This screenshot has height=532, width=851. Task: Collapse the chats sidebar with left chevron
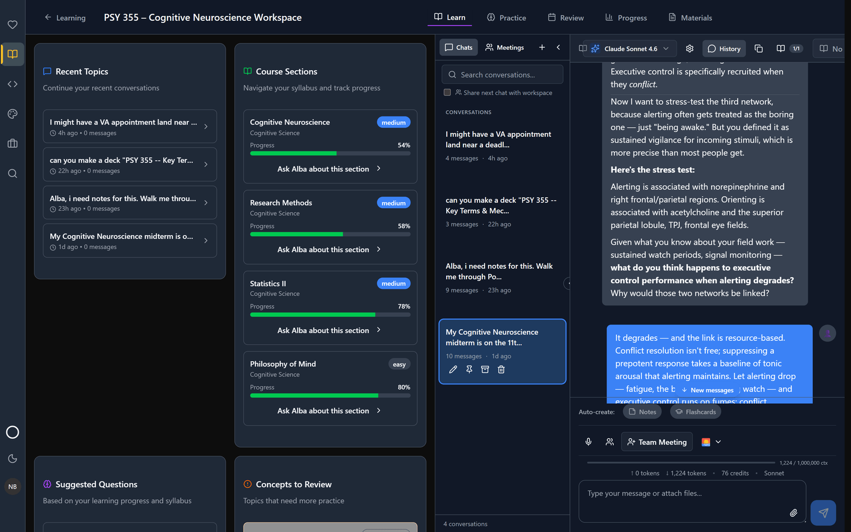(x=558, y=47)
